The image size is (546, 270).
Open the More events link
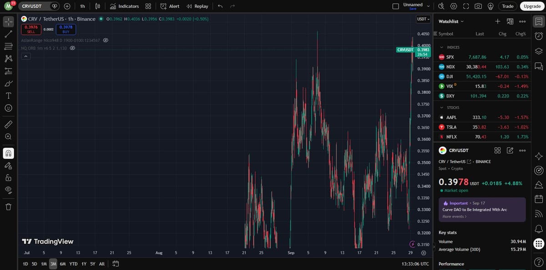[455, 216]
